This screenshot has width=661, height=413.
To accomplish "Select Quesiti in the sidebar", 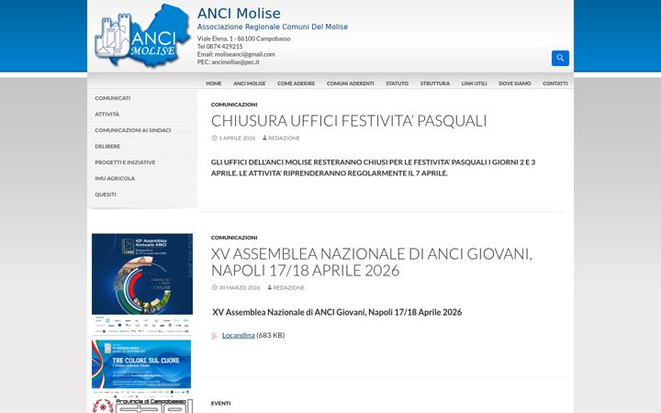I will (x=106, y=195).
